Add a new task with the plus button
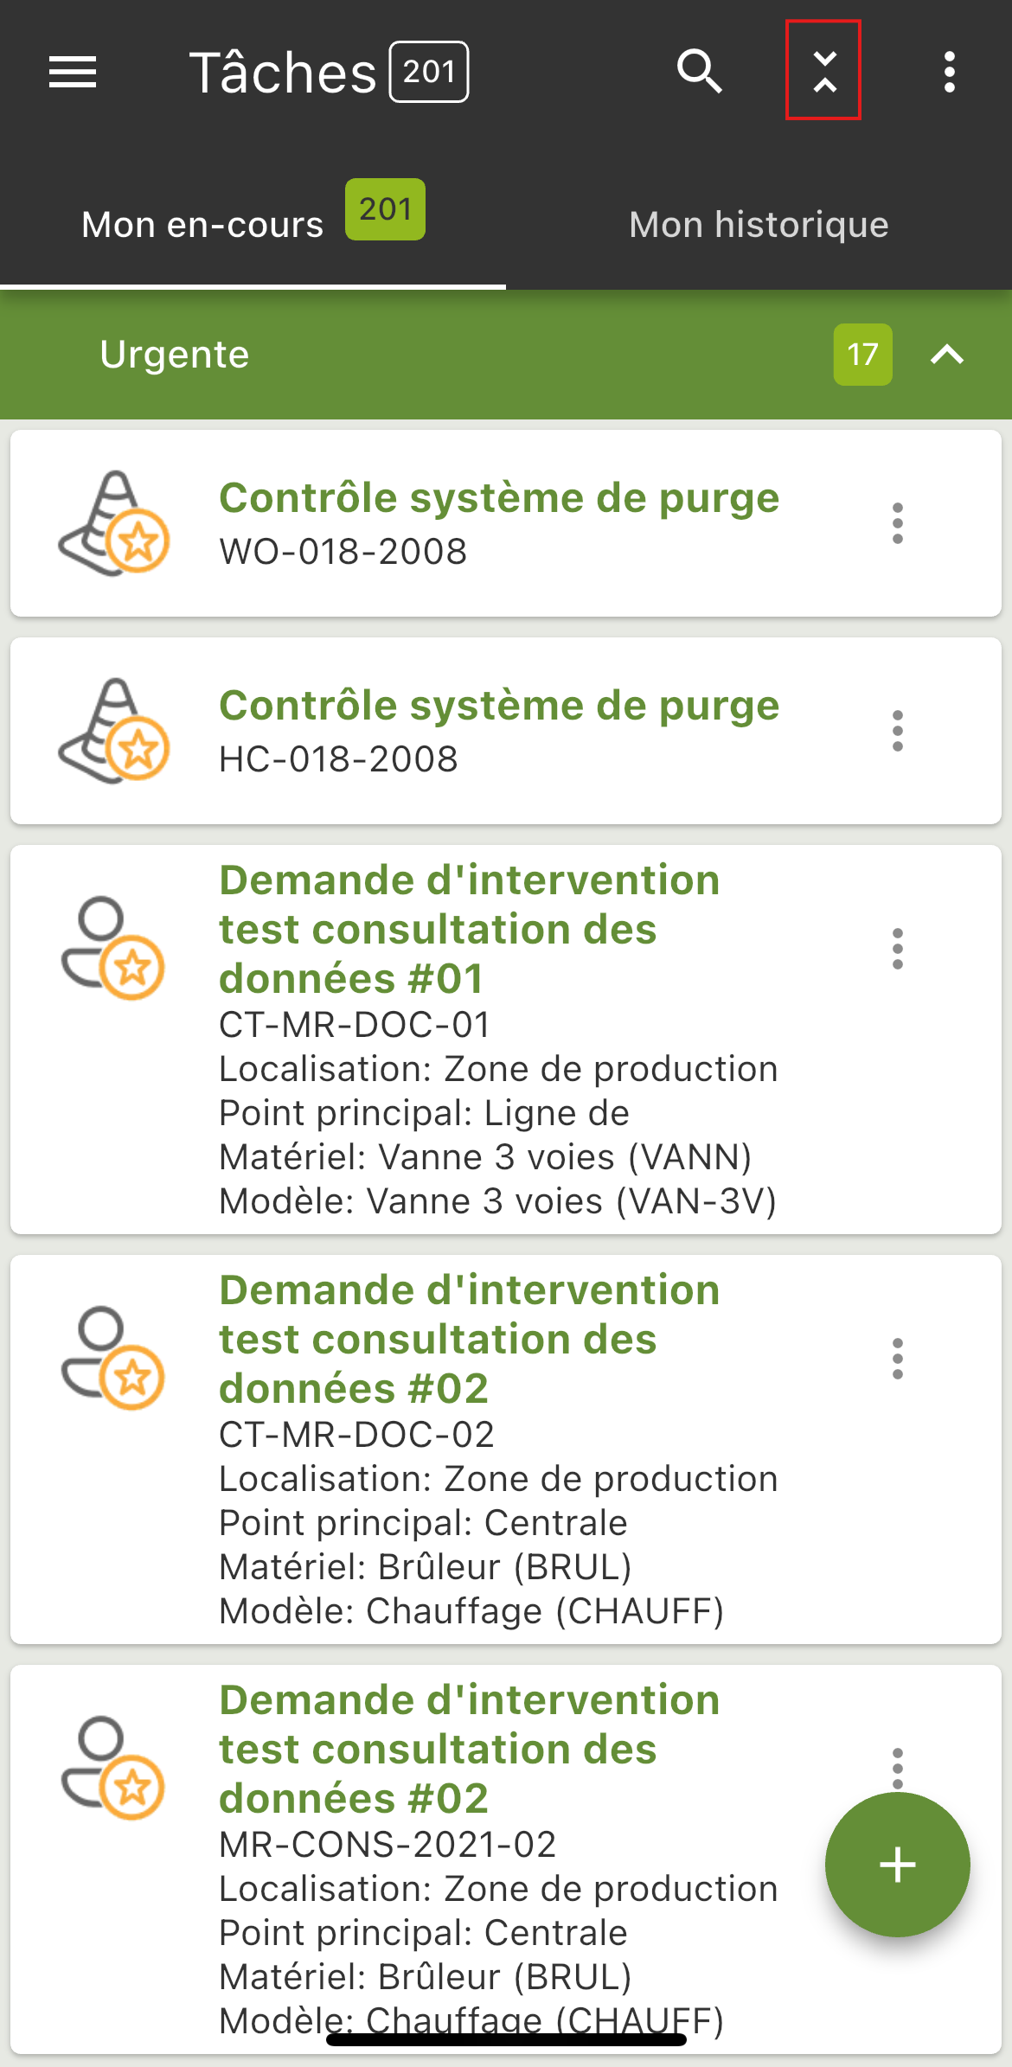 898,1865
